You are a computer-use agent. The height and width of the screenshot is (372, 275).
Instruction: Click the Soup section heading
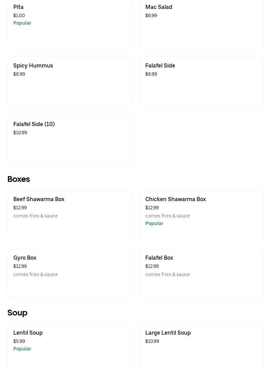click(17, 313)
